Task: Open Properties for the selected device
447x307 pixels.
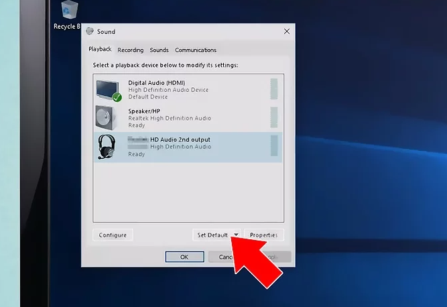Action: tap(263, 235)
